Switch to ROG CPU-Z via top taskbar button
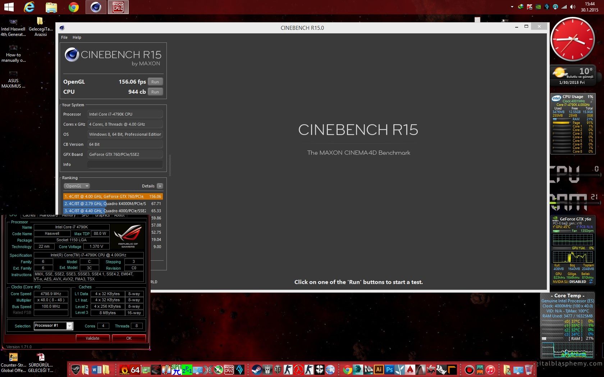Image resolution: width=604 pixels, height=377 pixels. (x=118, y=7)
